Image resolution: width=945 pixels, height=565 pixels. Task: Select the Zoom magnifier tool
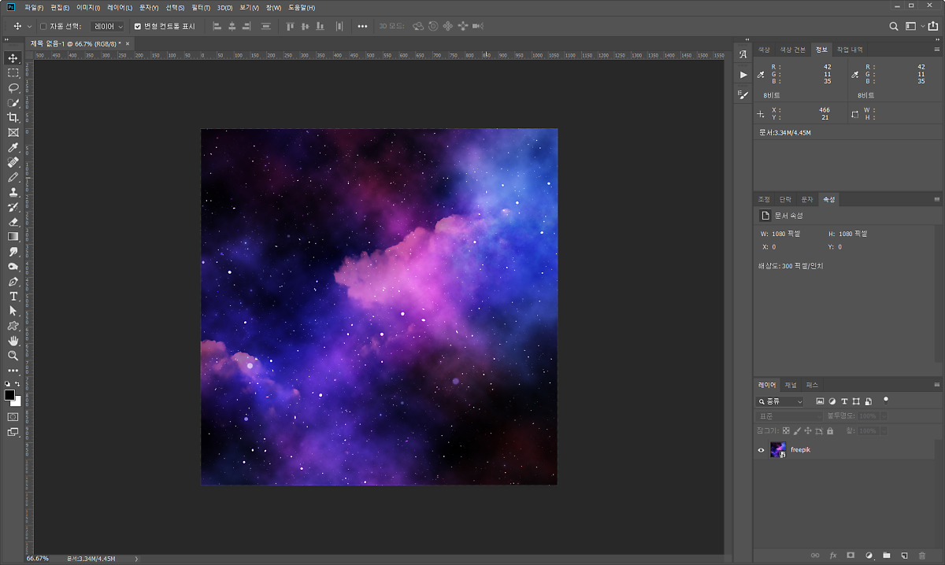click(13, 356)
